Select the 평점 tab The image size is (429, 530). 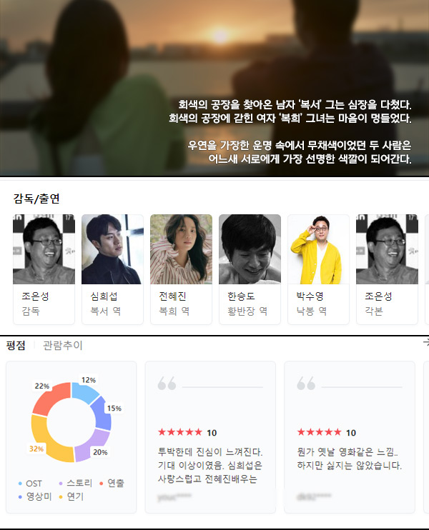[x=16, y=346]
